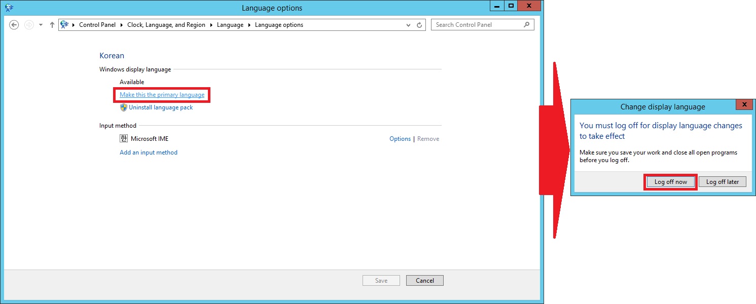Go back using the Back arrow
This screenshot has width=756, height=304.
[14, 25]
